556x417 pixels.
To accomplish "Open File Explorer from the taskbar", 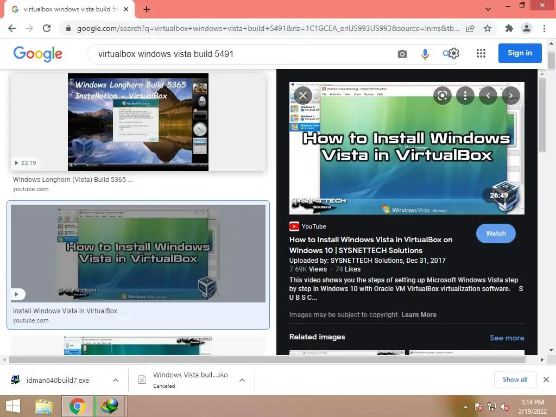I will 44,406.
